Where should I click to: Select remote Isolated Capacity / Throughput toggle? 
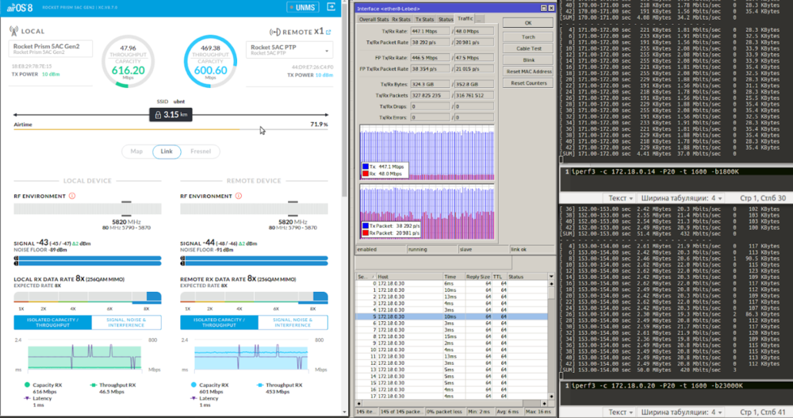pyautogui.click(x=219, y=322)
